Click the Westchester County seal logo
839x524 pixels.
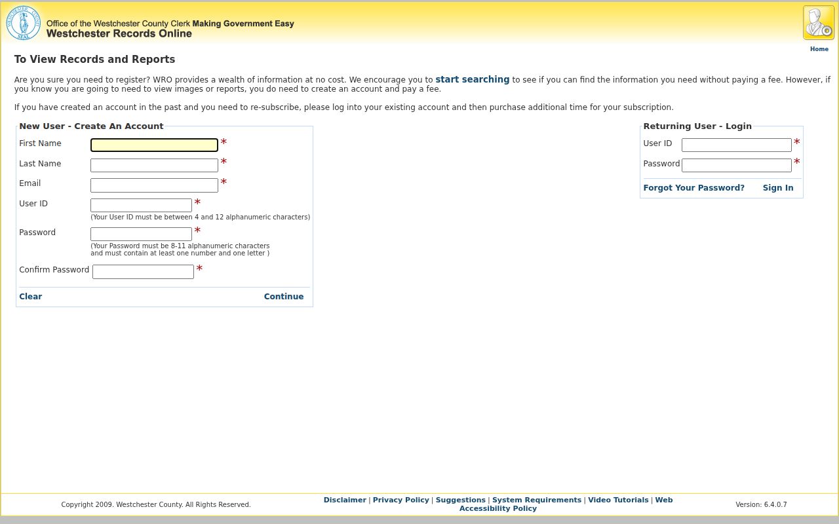tap(24, 23)
